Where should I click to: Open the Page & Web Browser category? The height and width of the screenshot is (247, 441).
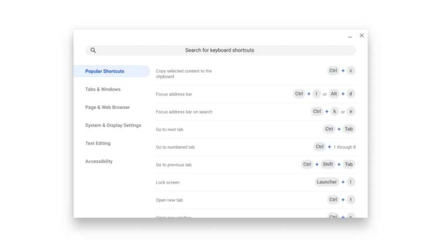pyautogui.click(x=108, y=108)
